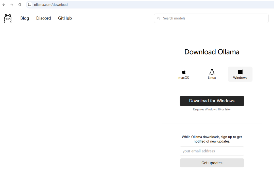Switch to the macOS text label tab
Image resolution: width=274 pixels, height=174 pixels.
point(184,78)
